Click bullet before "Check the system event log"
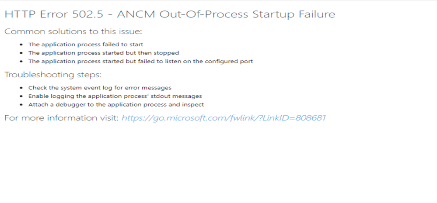Viewport: 437px width, 203px height. coord(21,88)
